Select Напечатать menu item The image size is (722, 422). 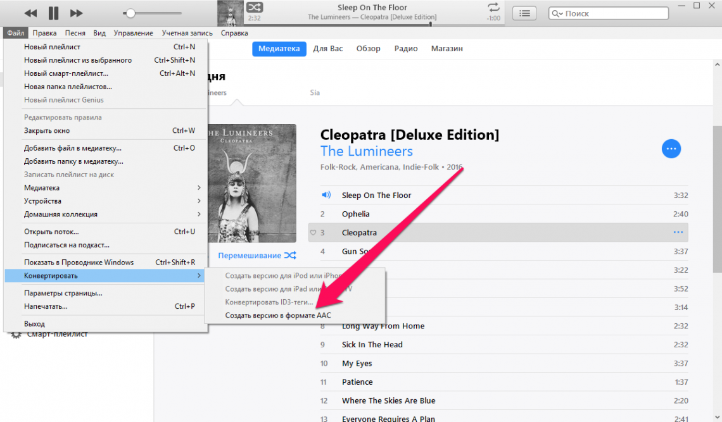click(x=106, y=306)
